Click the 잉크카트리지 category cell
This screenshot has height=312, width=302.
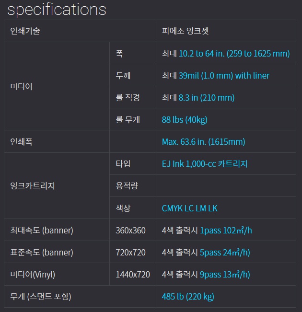pyautogui.click(x=57, y=186)
